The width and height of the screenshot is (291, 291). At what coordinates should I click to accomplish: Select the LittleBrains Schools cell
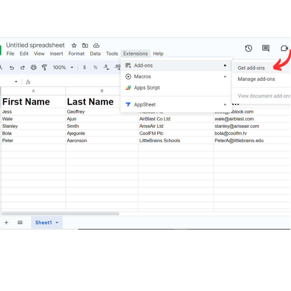click(x=176, y=141)
